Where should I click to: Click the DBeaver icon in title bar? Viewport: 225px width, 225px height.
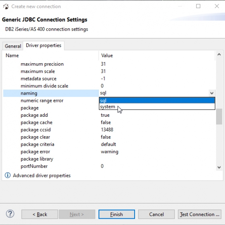click(6, 7)
